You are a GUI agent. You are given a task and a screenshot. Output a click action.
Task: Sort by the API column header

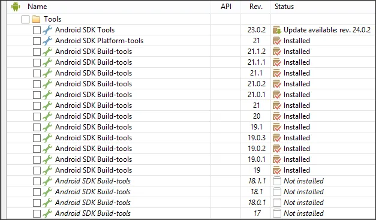tap(226, 7)
